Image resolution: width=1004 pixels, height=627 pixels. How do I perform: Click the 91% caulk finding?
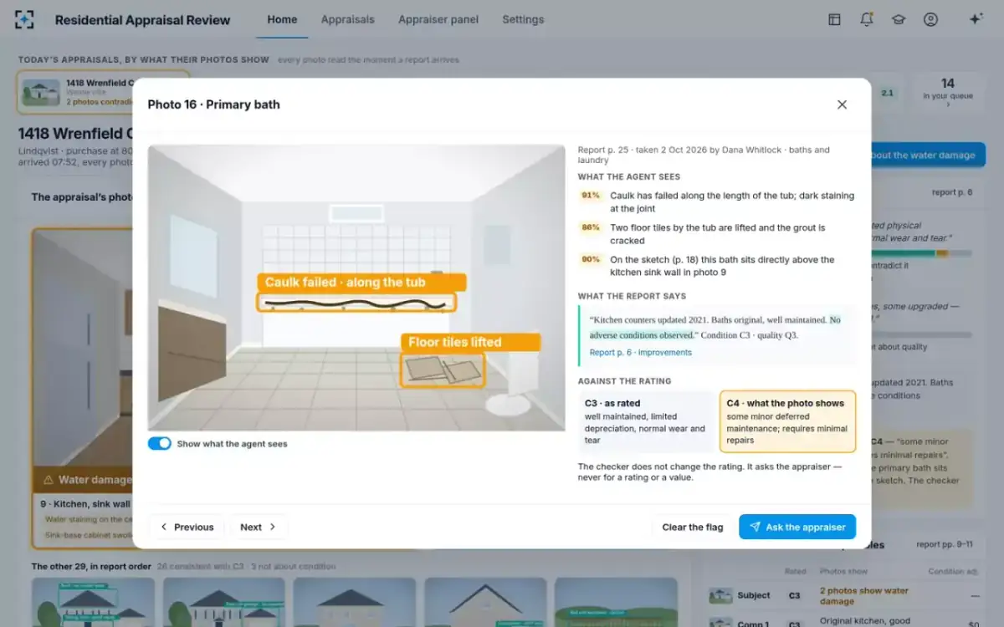click(x=717, y=201)
